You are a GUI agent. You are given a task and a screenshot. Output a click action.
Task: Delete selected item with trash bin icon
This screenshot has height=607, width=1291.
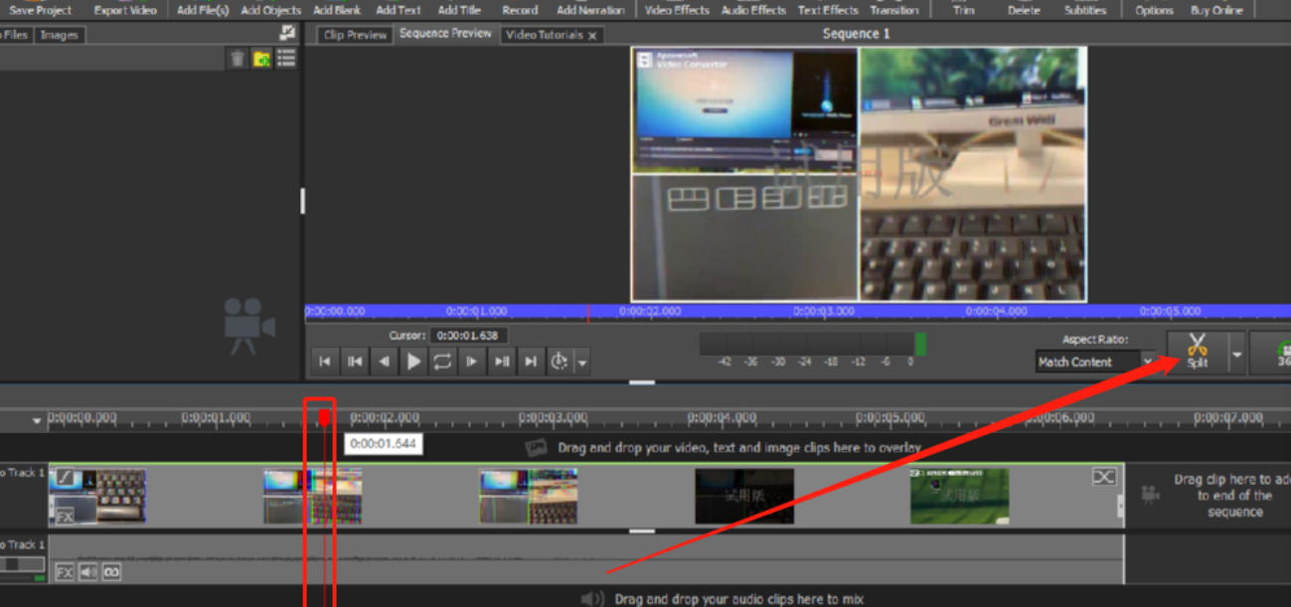coord(237,59)
